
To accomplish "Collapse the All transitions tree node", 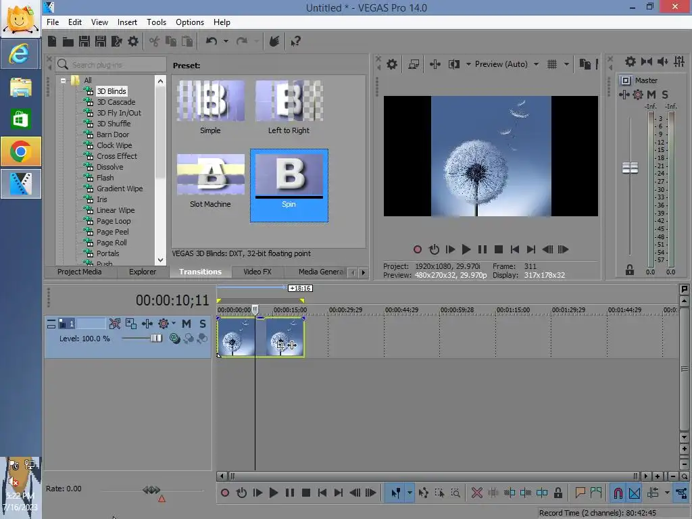I will pyautogui.click(x=63, y=80).
